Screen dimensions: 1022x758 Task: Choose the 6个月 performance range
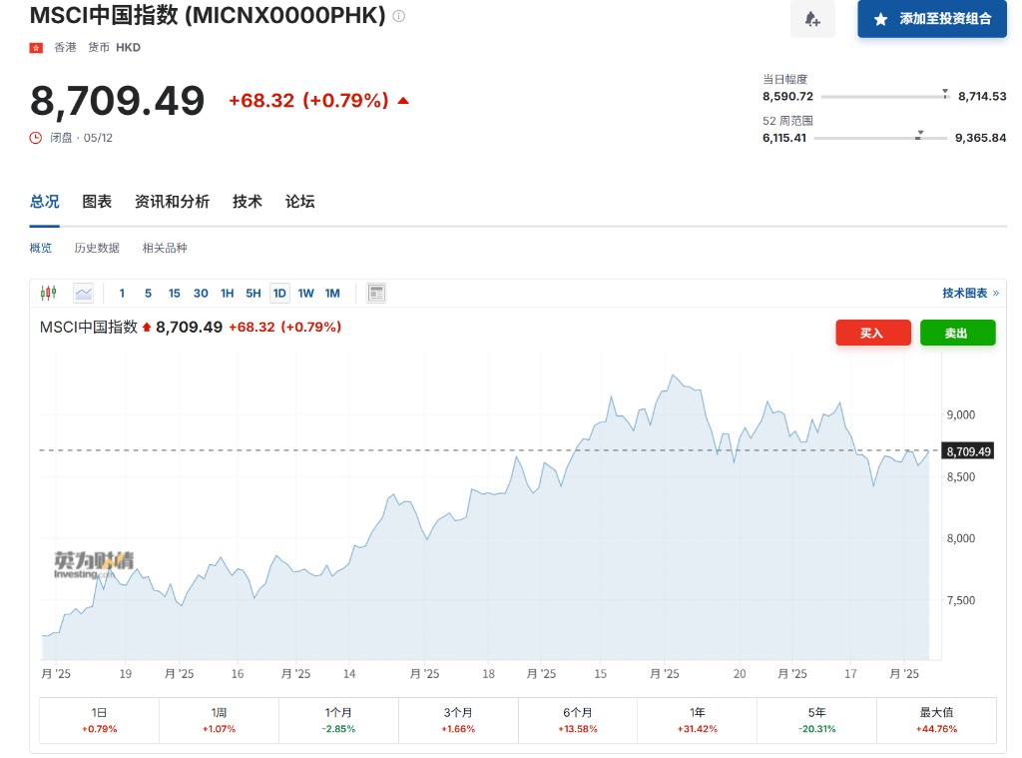tap(577, 719)
